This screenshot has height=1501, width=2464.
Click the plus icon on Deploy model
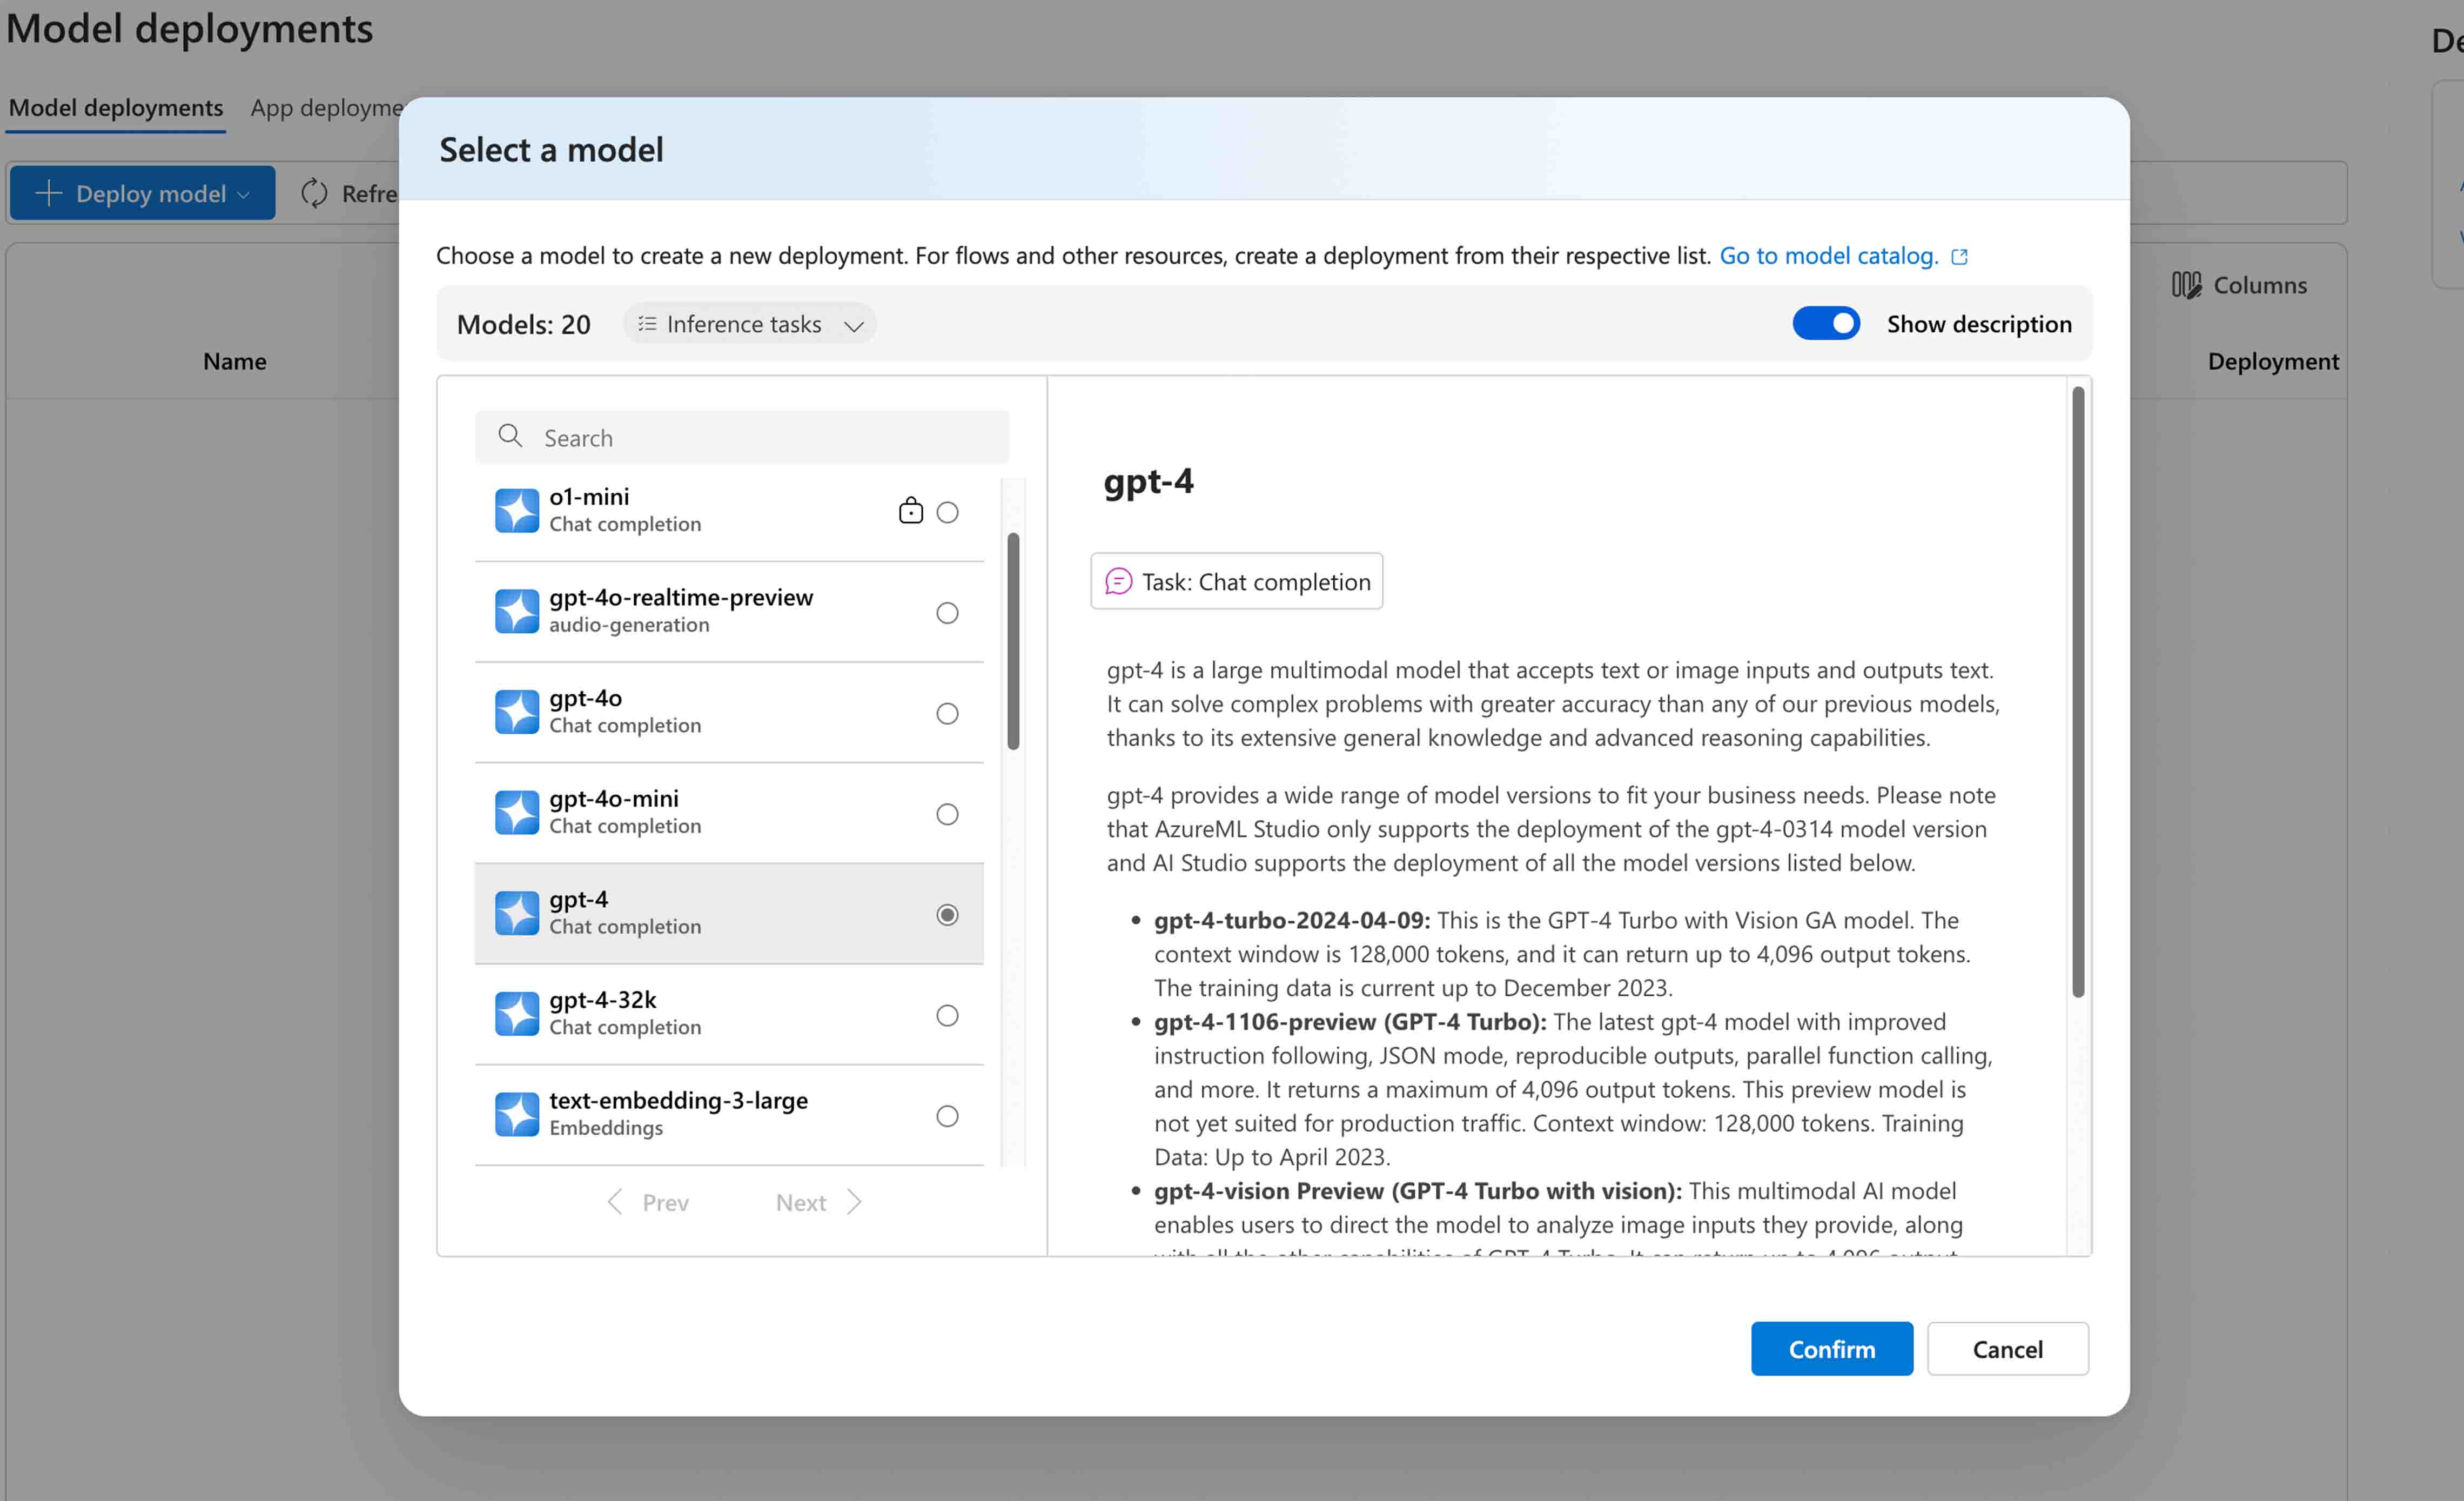click(48, 193)
